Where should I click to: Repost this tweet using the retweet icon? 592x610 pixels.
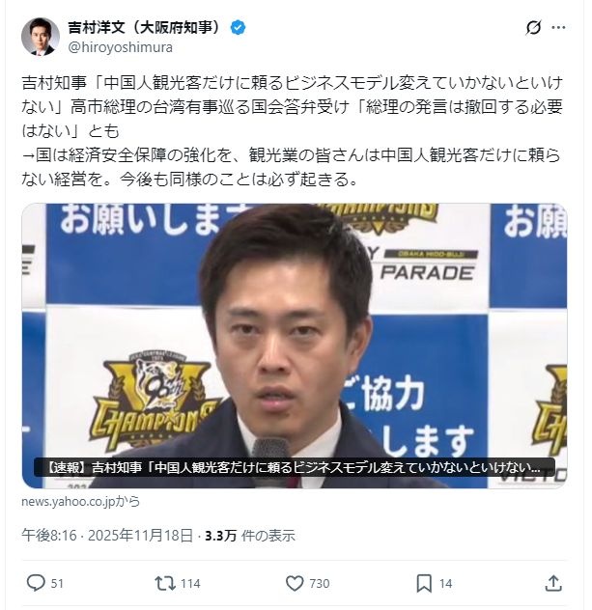[x=165, y=584]
